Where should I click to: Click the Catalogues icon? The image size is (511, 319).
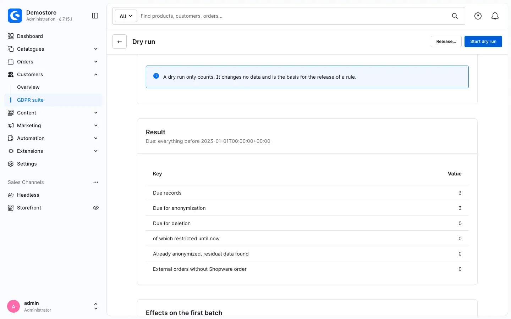[11, 49]
